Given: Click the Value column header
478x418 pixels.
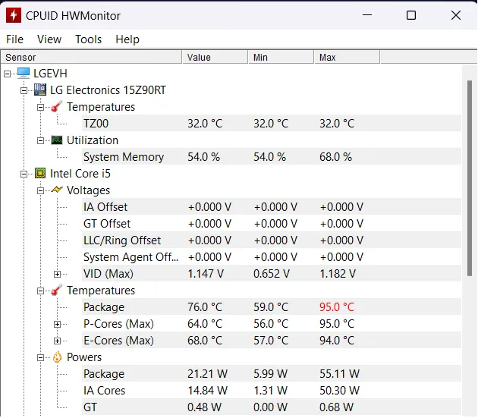Looking at the screenshot, I should 214,57.
